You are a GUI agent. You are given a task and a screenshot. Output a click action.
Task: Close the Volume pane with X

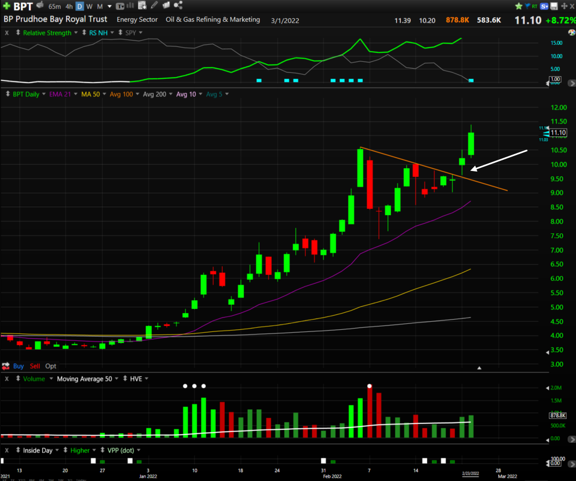(6, 379)
